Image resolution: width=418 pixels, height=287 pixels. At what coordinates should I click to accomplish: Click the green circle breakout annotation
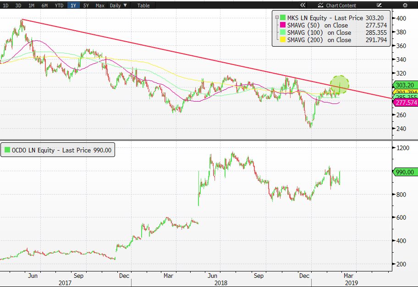[339, 84]
